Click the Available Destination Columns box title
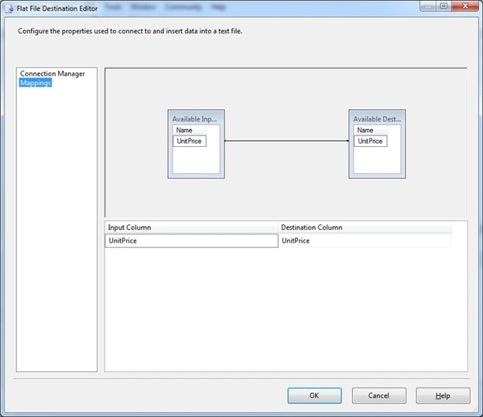The image size is (483, 417). coord(377,119)
